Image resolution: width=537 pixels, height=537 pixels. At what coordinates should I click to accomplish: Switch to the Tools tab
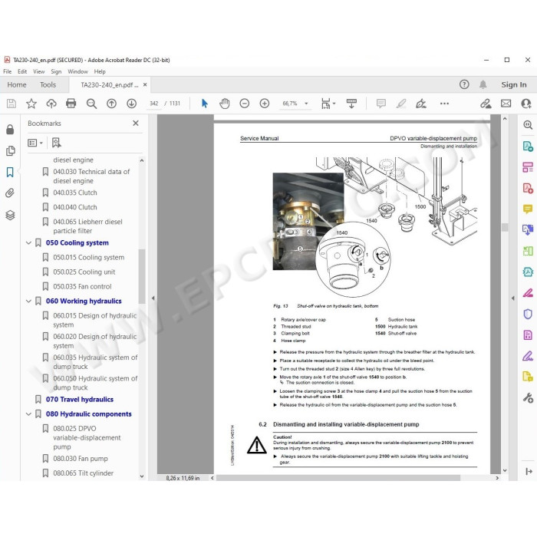click(x=48, y=84)
